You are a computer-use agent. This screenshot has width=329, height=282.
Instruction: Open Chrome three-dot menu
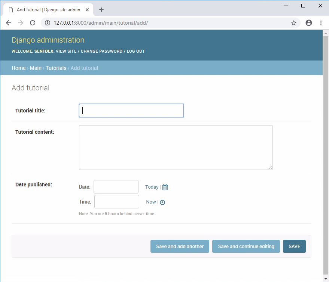pos(321,23)
